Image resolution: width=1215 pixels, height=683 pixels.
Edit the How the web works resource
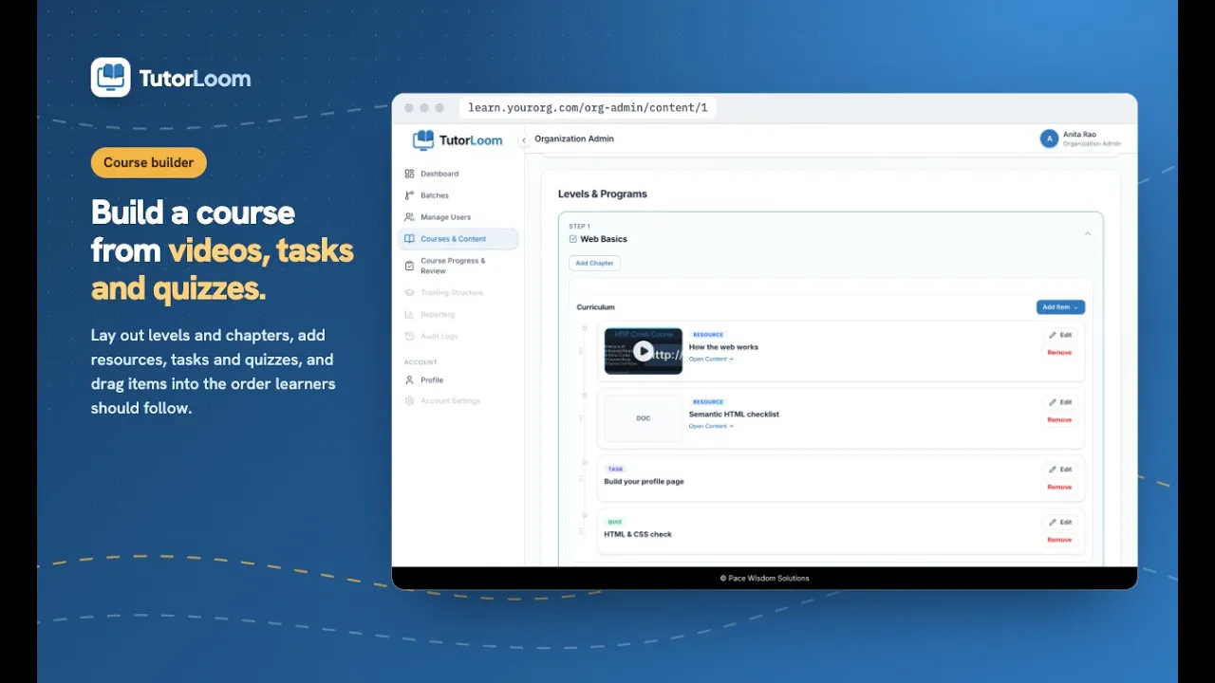coord(1060,336)
